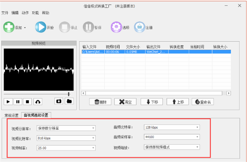The height and width of the screenshot is (162, 247).
Task: Click the grey 停止 stop icon
Action: 65,27
